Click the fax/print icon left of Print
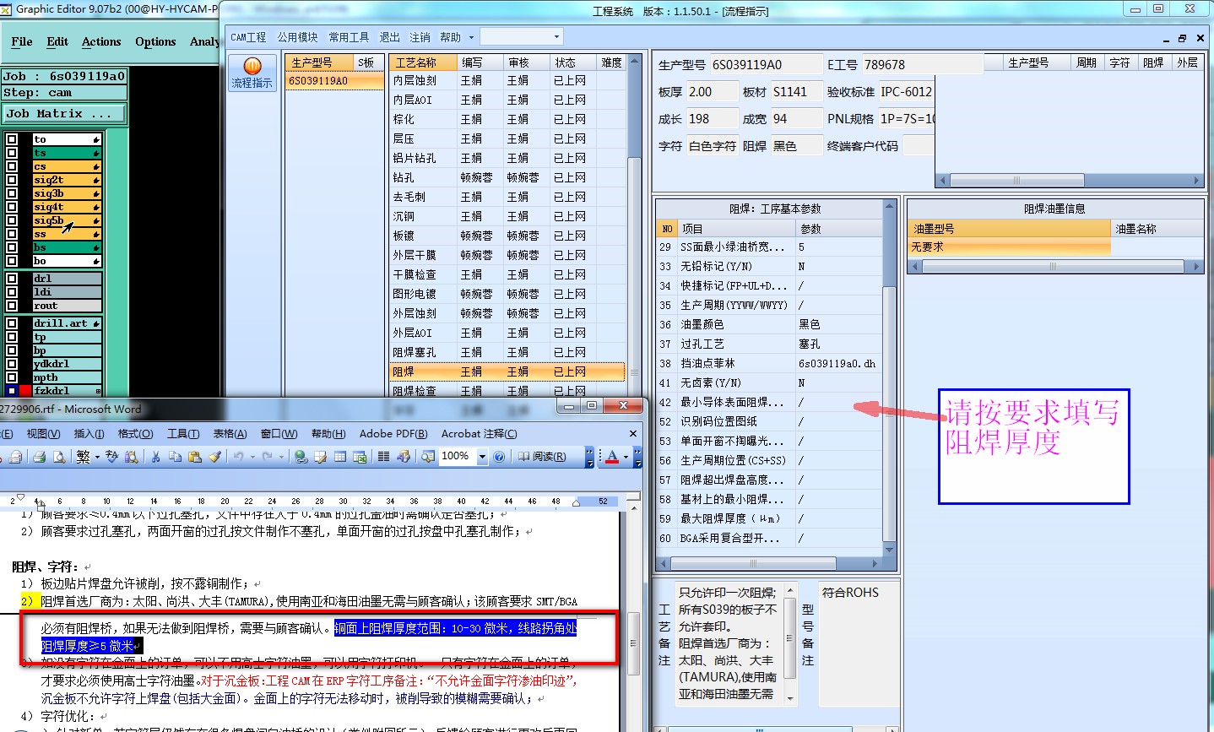The image size is (1214, 732). pyautogui.click(x=15, y=457)
